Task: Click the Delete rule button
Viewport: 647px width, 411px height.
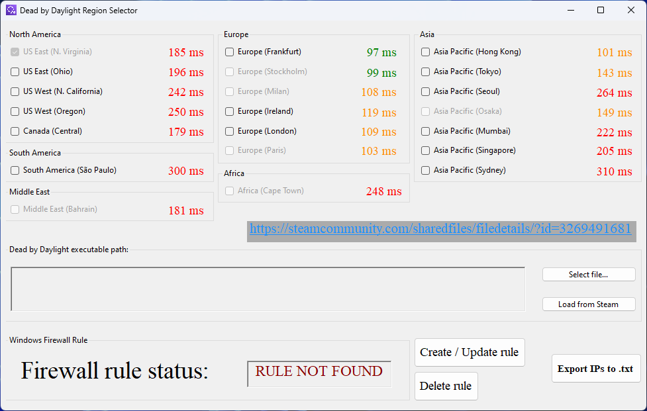Action: click(x=446, y=387)
